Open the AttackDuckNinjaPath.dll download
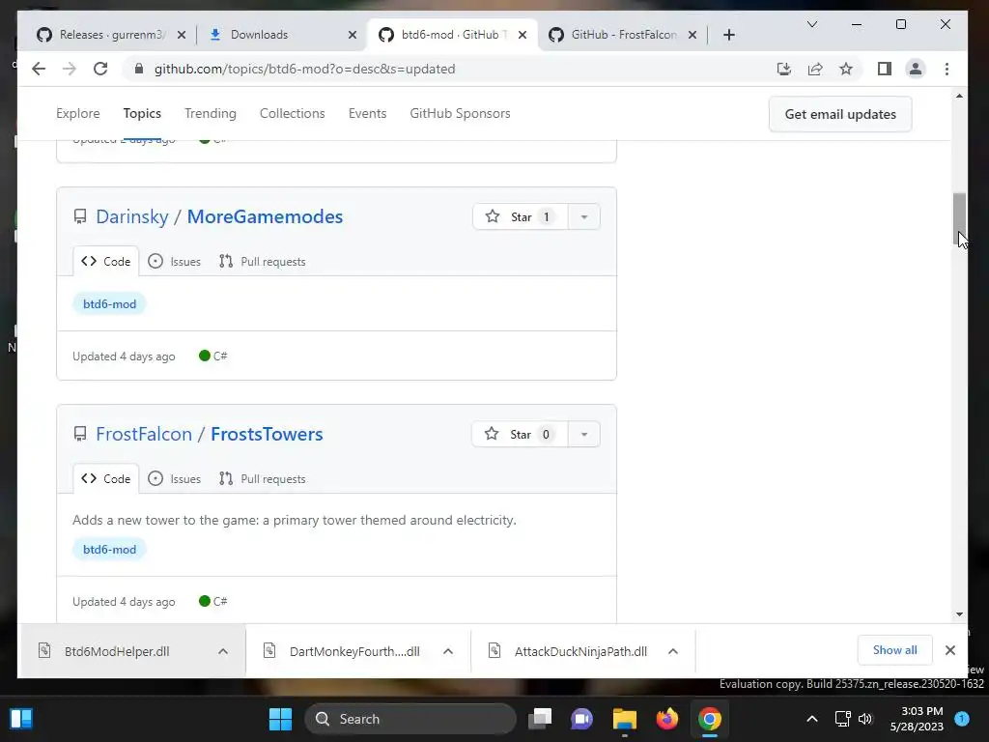The width and height of the screenshot is (989, 742). pyautogui.click(x=580, y=651)
